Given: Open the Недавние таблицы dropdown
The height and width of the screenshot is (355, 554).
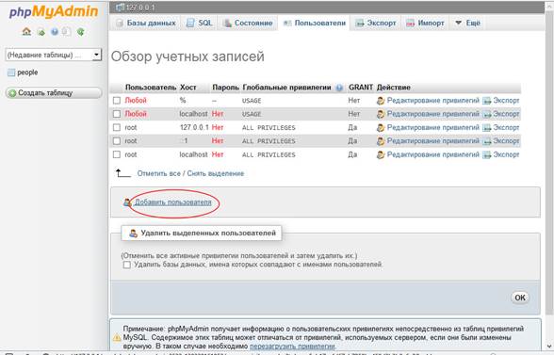Looking at the screenshot, I should coord(54,55).
